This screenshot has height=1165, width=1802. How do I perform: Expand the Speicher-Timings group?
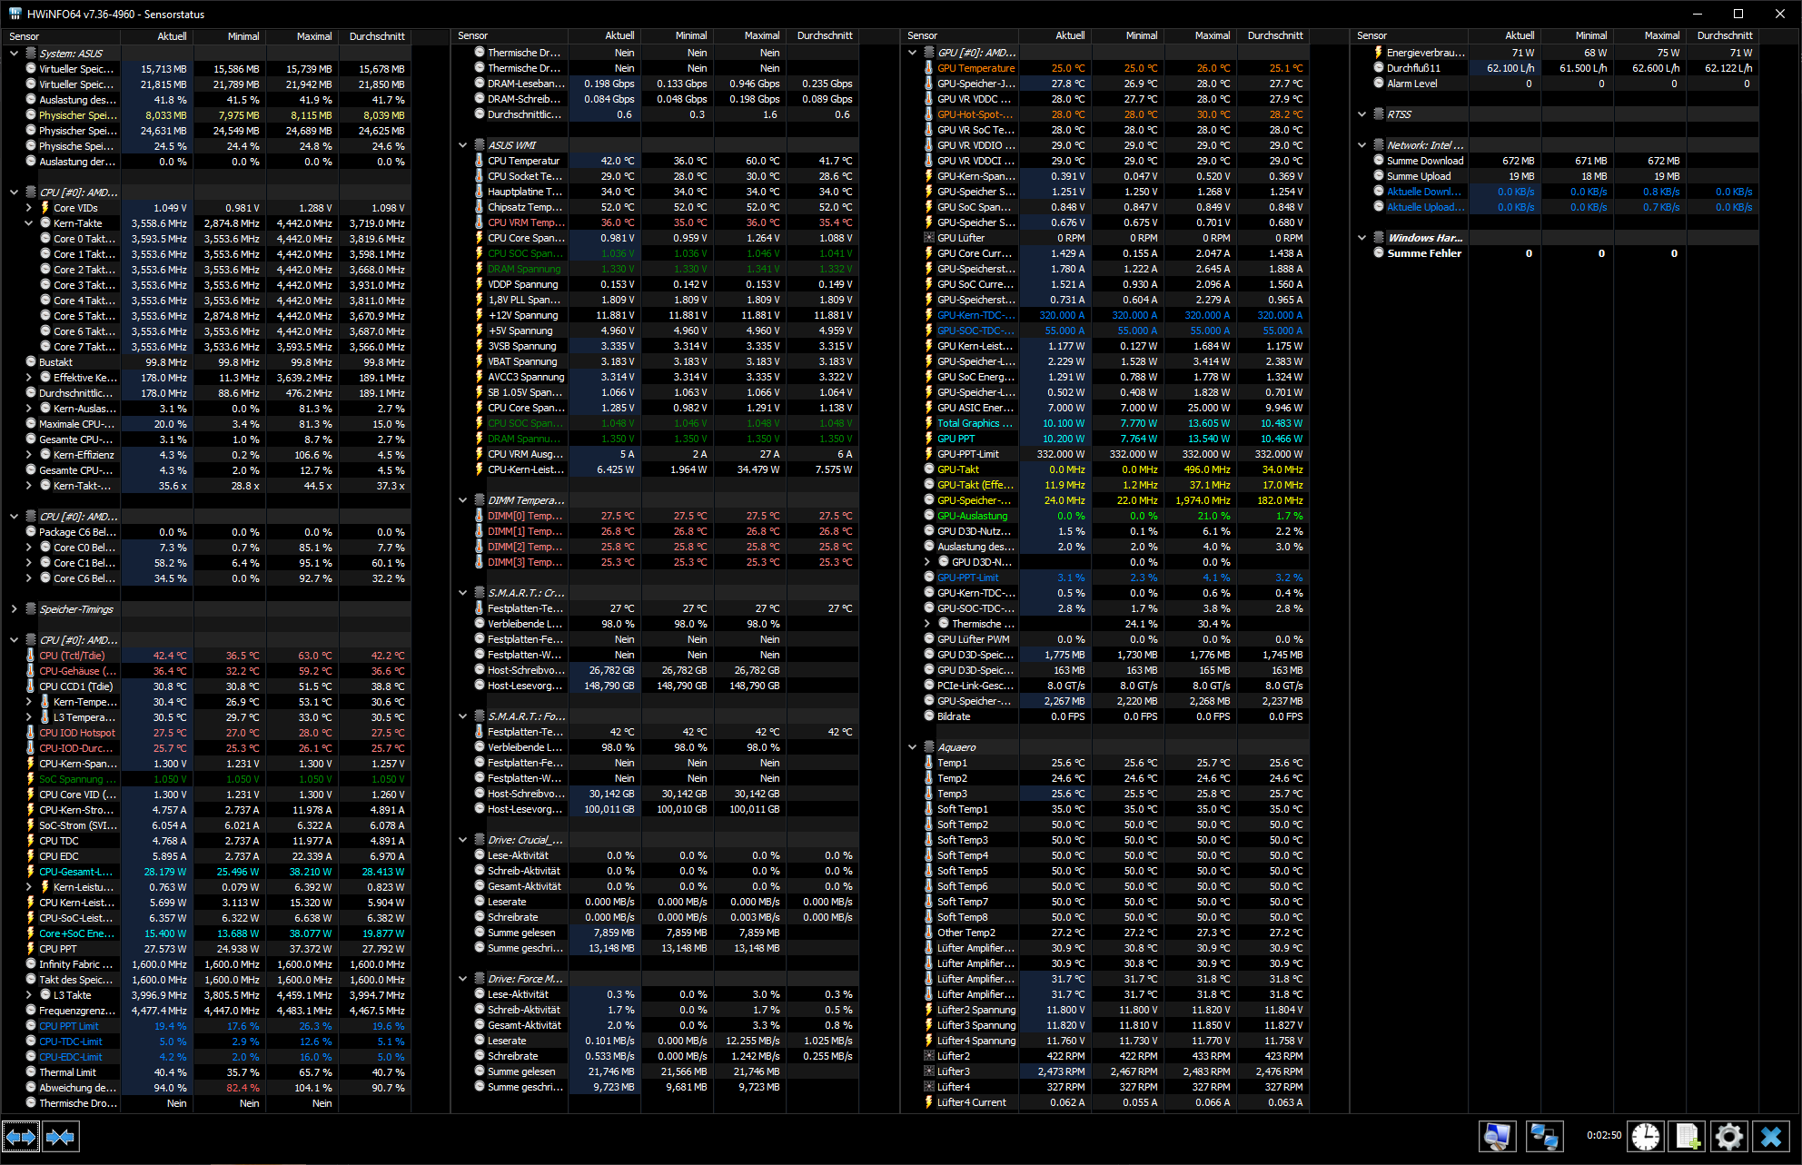point(14,609)
